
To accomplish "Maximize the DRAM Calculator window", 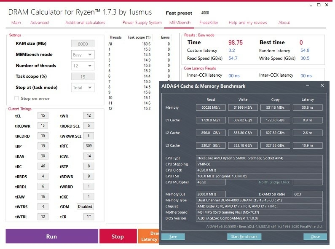I will pyautogui.click(x=319, y=5).
